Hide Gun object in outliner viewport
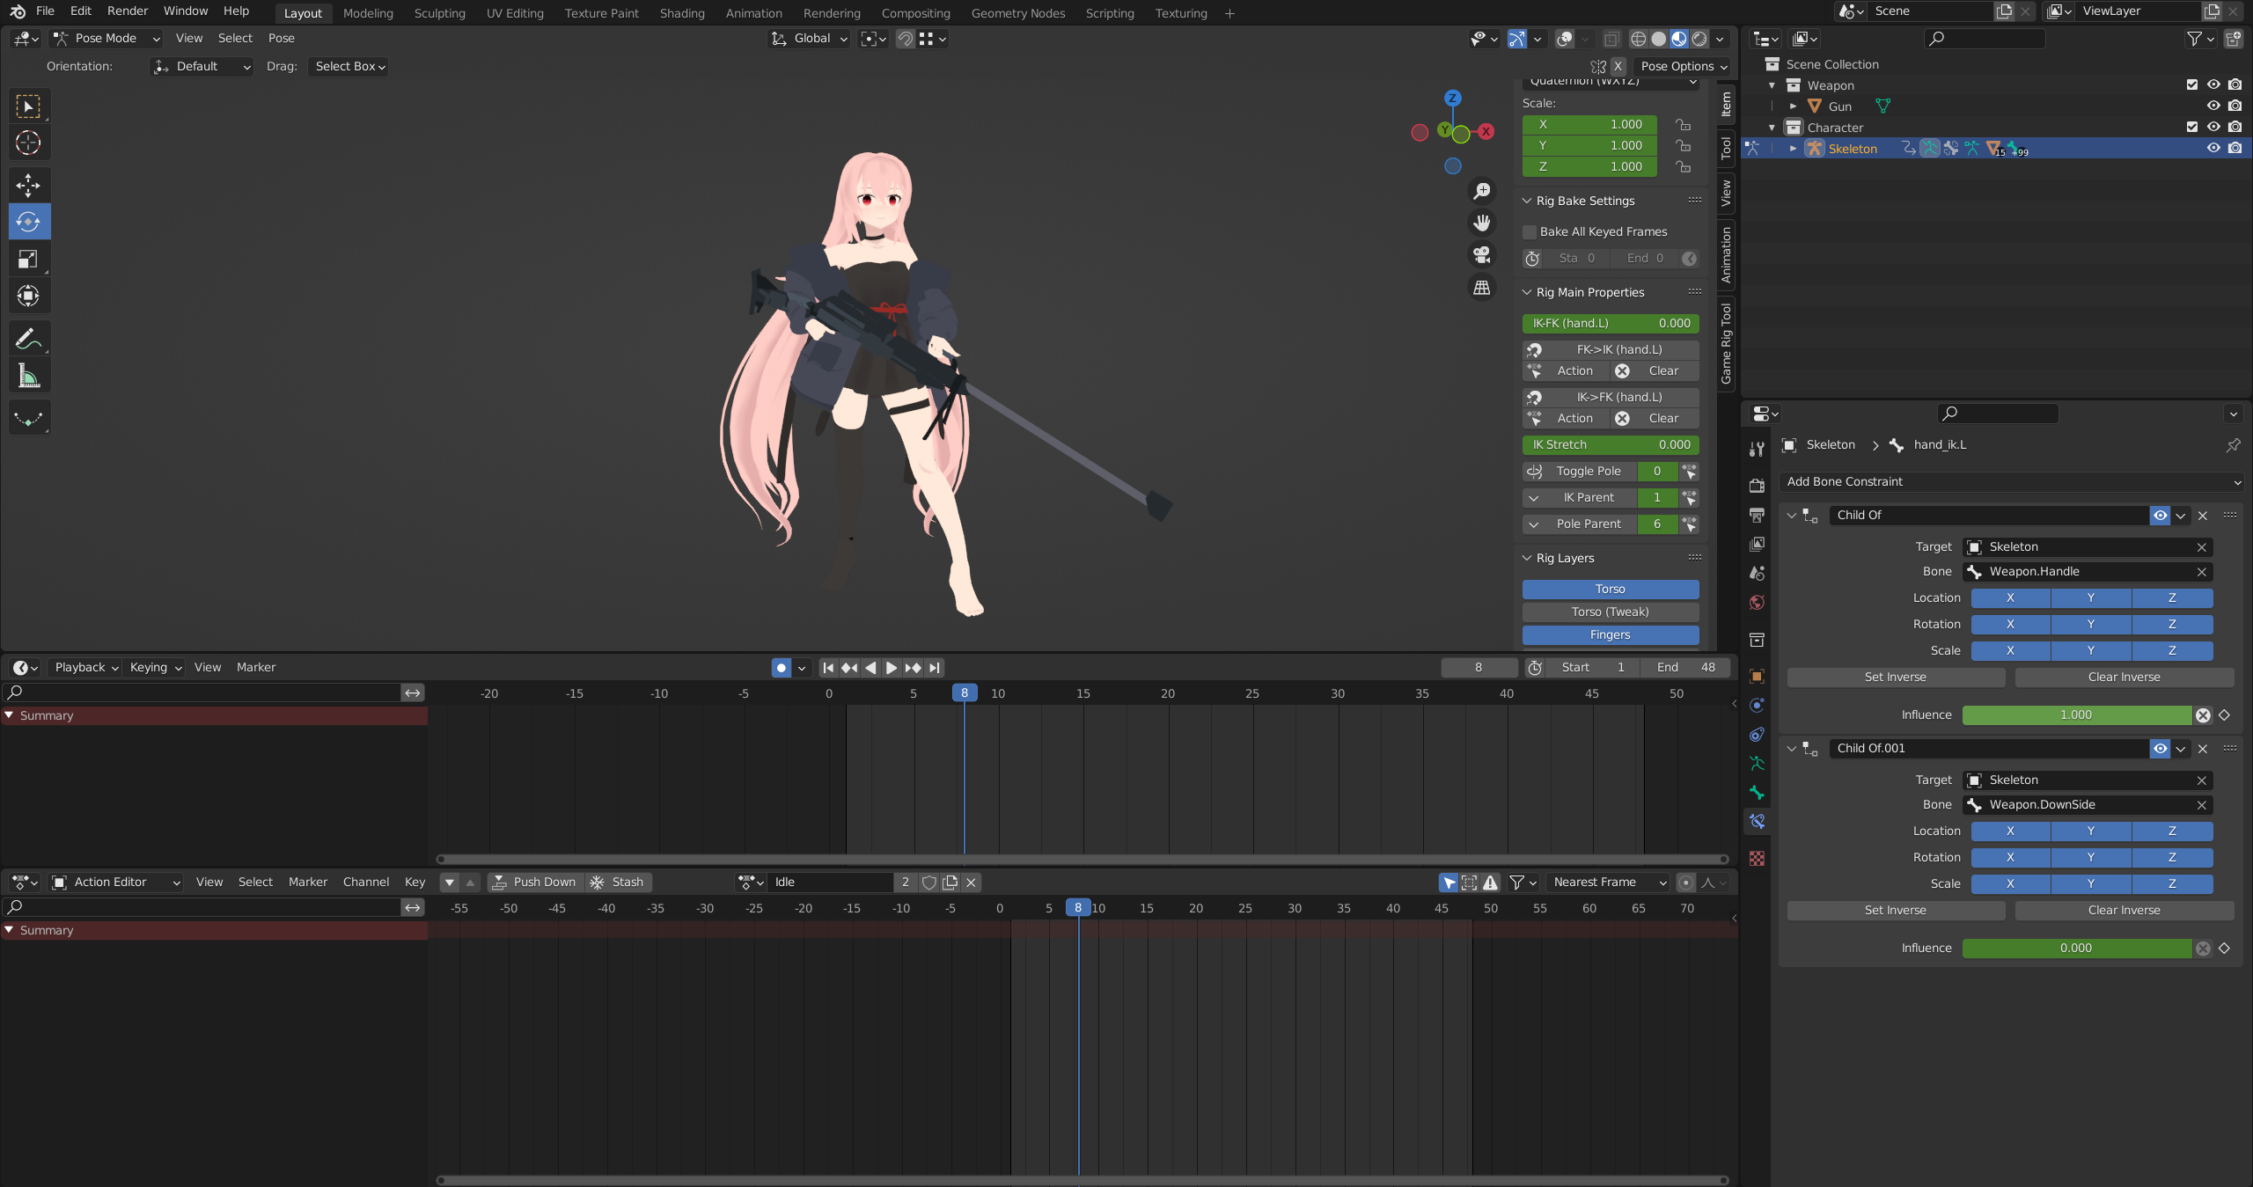The width and height of the screenshot is (2253, 1187). [x=2213, y=106]
